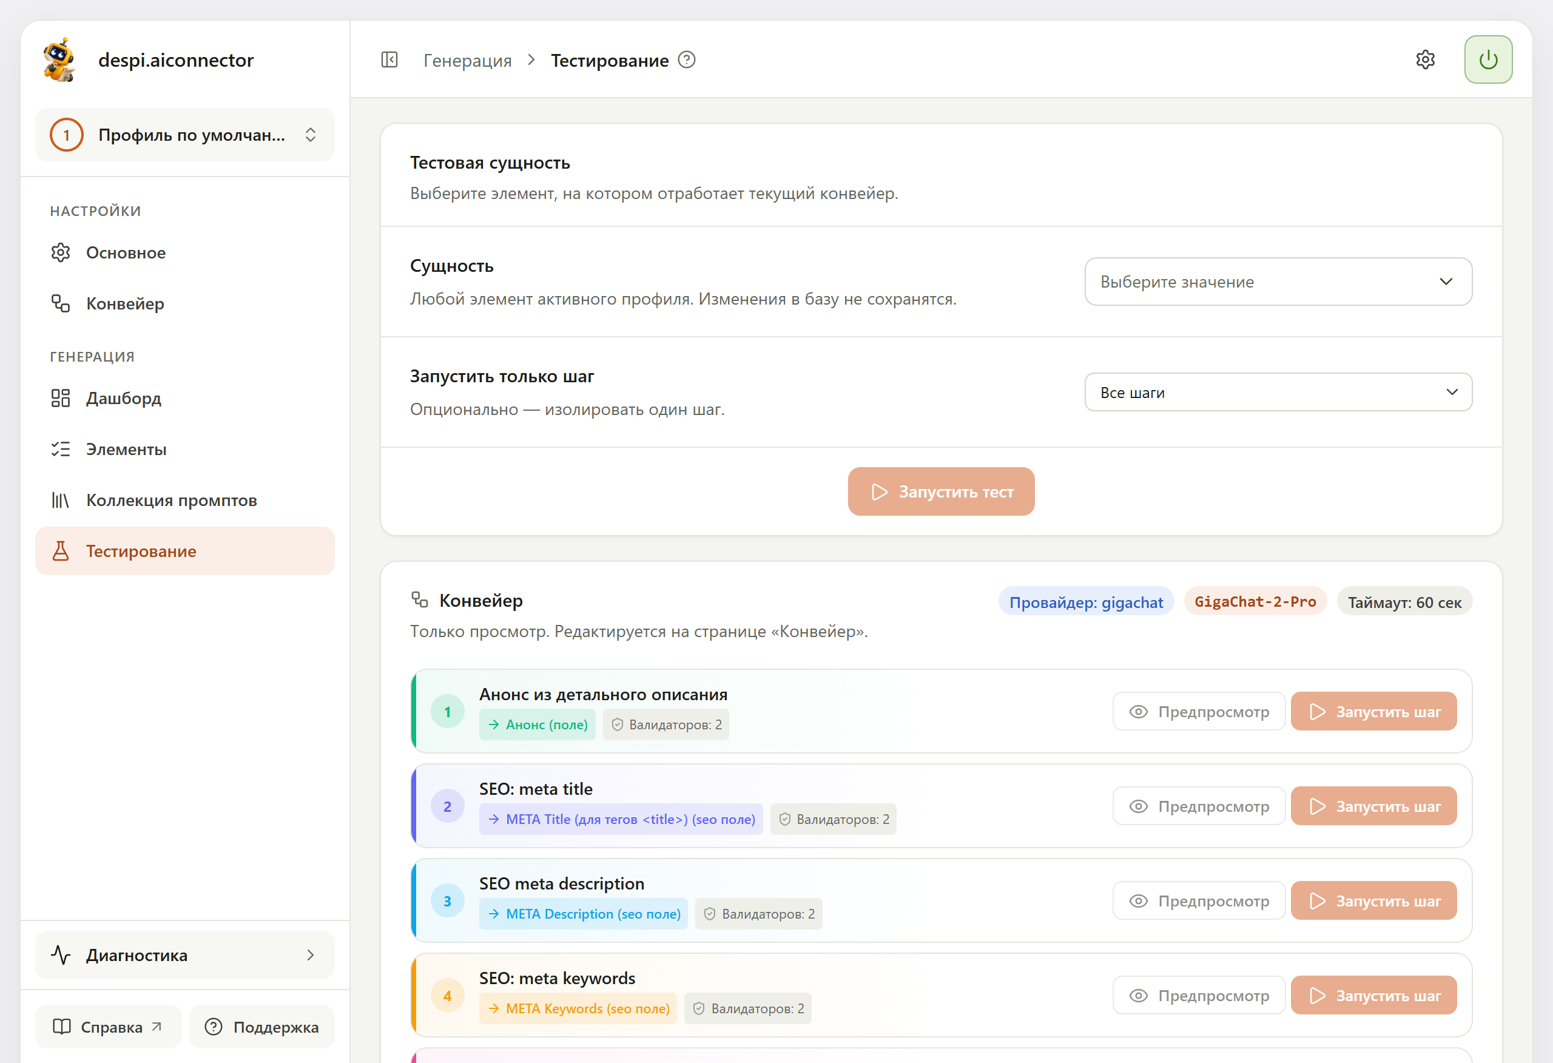The height and width of the screenshot is (1063, 1553).
Task: Preview step Анонс из детального описания
Action: pyautogui.click(x=1199, y=711)
